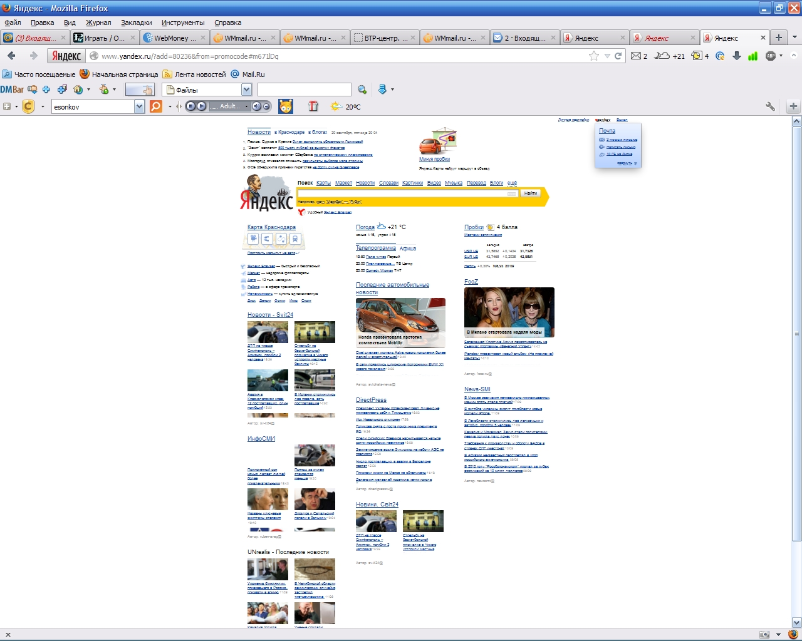
Task: Open the Часто посещаемые bookmark
Action: pyautogui.click(x=39, y=74)
